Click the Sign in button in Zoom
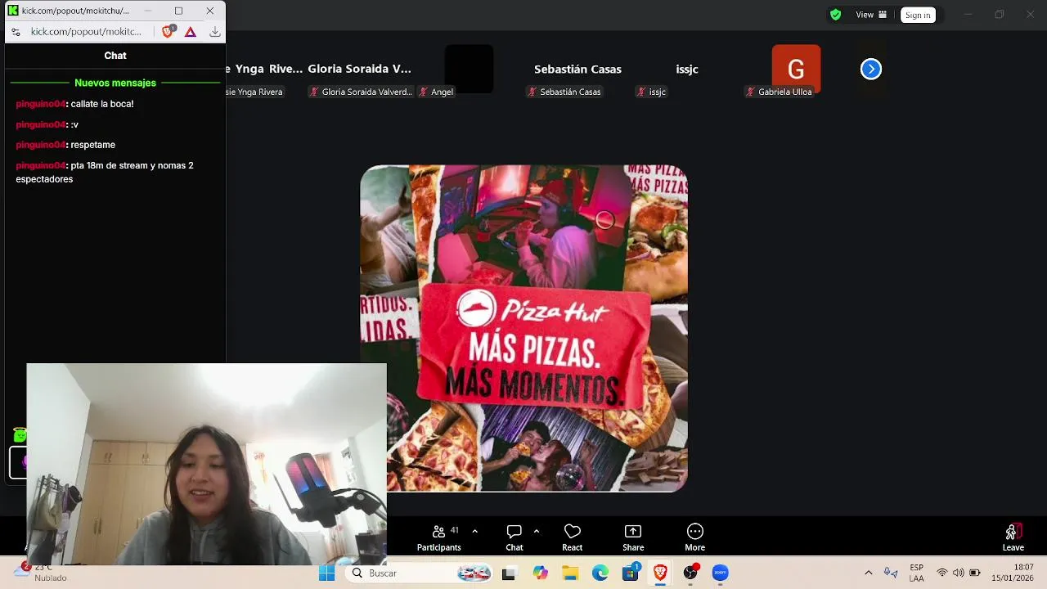The height and width of the screenshot is (589, 1047). point(918,15)
